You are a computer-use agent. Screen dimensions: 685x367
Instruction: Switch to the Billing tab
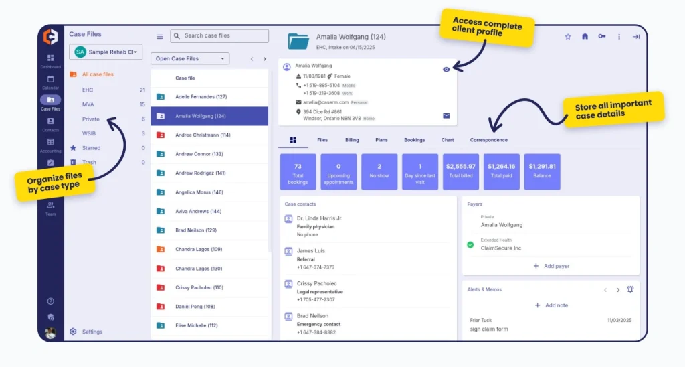pos(352,140)
